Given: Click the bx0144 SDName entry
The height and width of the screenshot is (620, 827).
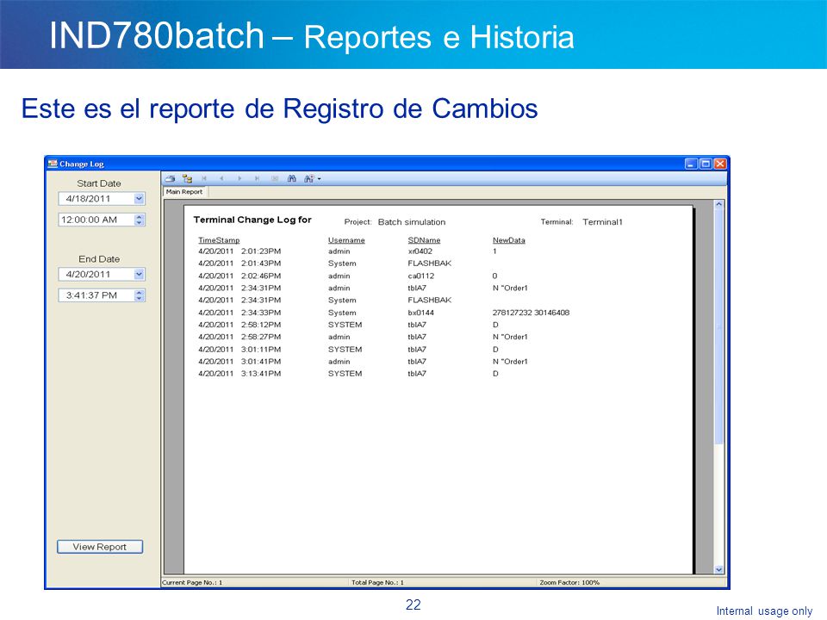Looking at the screenshot, I should point(421,313).
